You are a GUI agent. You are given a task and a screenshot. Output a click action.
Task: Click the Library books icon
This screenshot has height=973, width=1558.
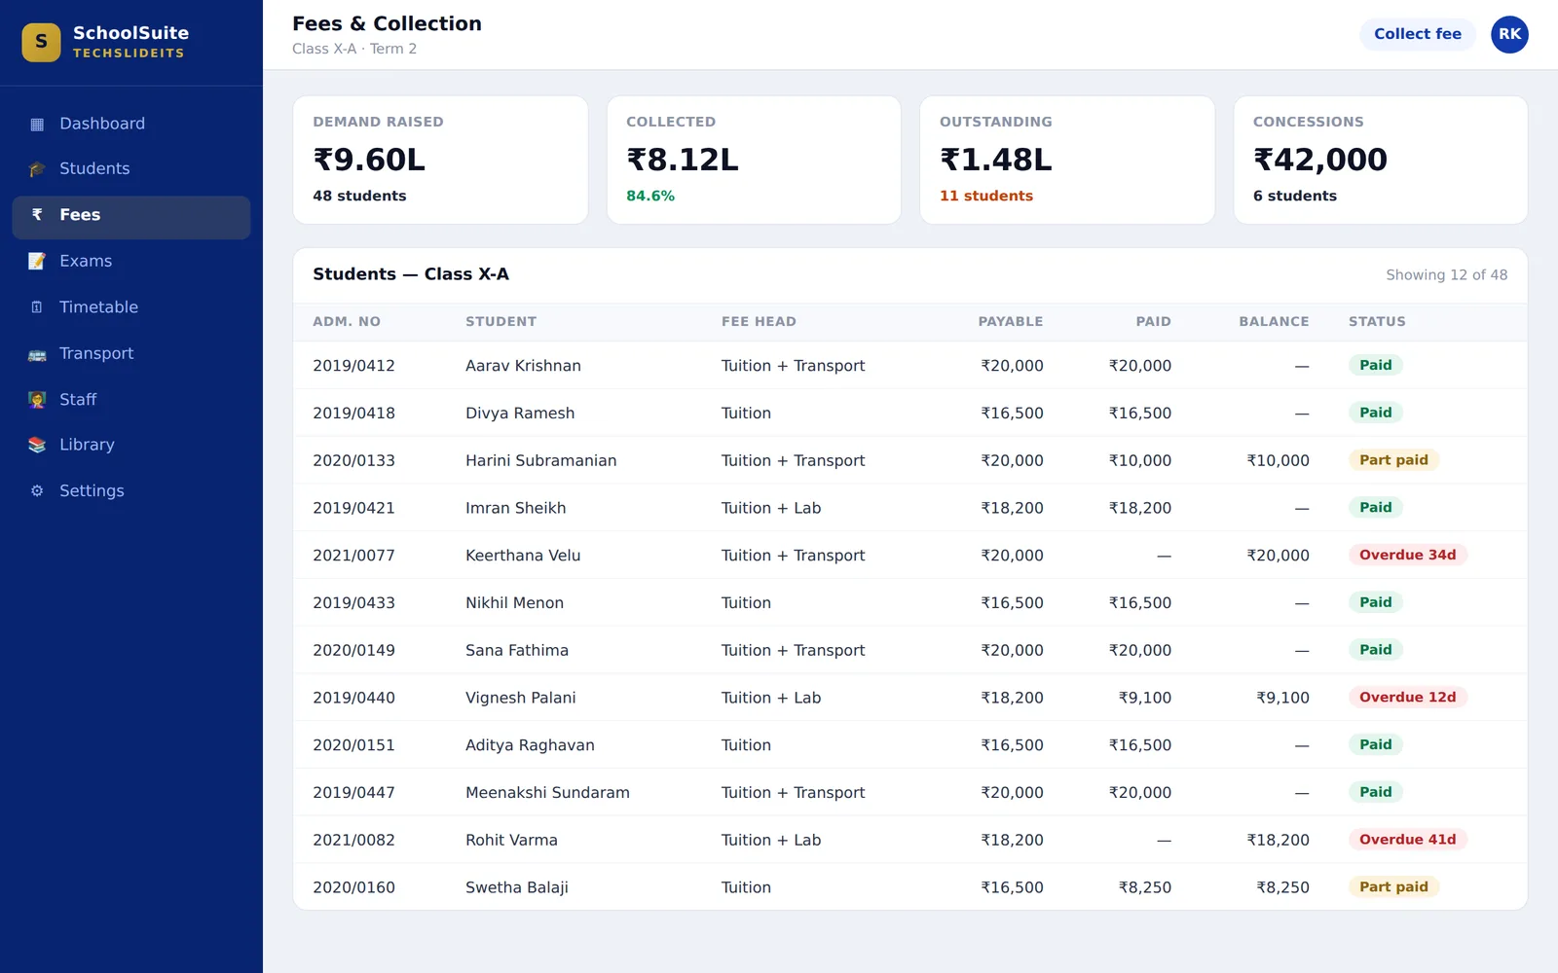(x=37, y=445)
